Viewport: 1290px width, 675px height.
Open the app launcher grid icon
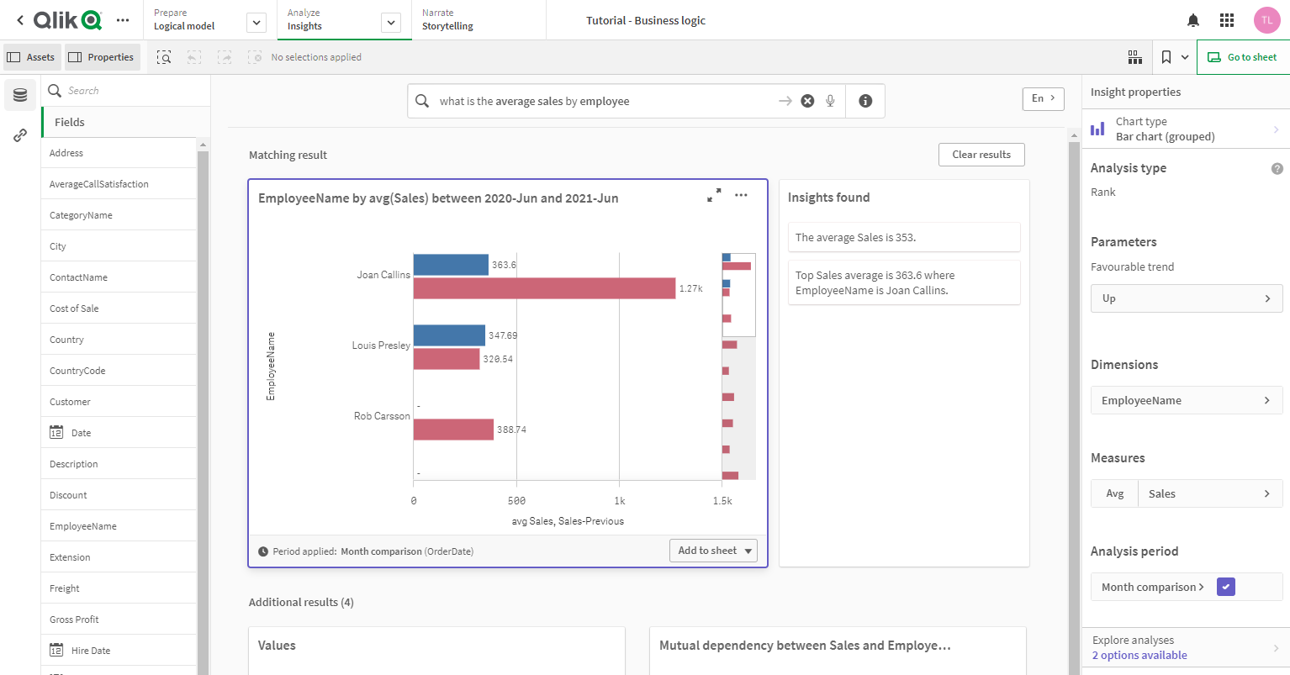[1227, 20]
